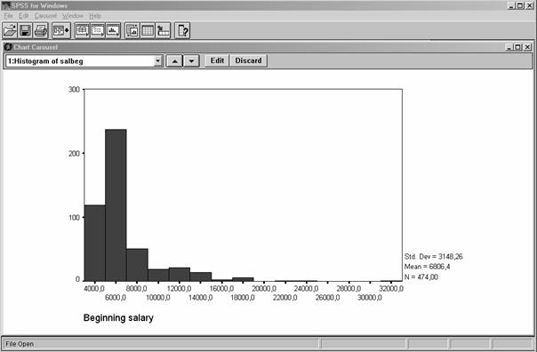Show next chart with down arrow
Image resolution: width=537 pixels, height=352 pixels.
[191, 61]
